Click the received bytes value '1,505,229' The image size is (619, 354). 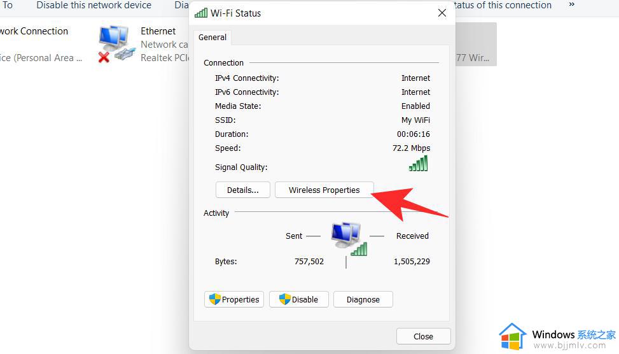(x=412, y=261)
